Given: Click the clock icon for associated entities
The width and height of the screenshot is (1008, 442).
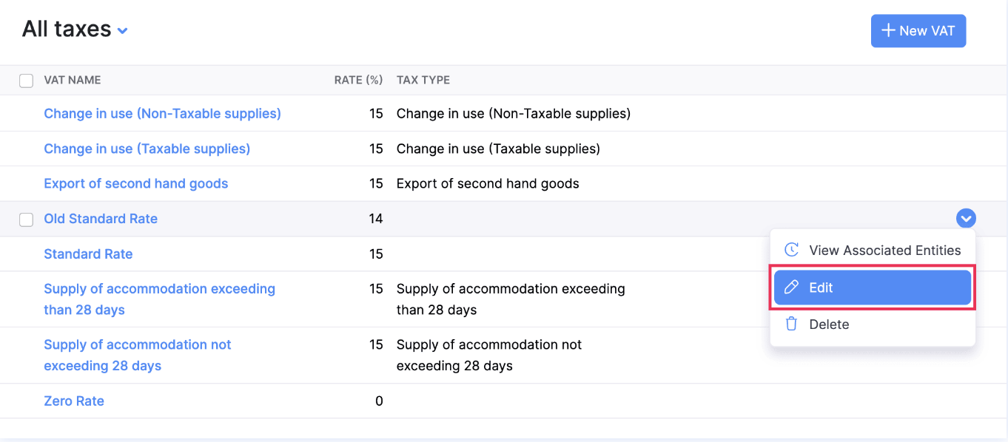Looking at the screenshot, I should pyautogui.click(x=791, y=250).
